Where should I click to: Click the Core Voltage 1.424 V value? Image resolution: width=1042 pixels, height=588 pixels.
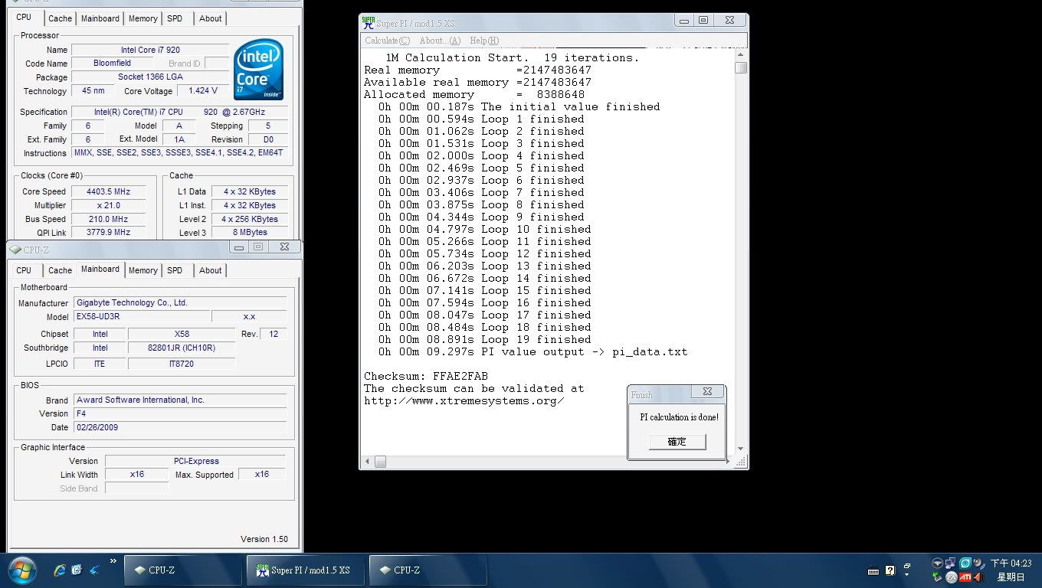tap(203, 90)
